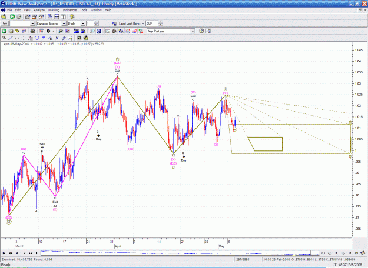
Task: Click the Sell label on the chart
Action: pyautogui.click(x=42, y=144)
